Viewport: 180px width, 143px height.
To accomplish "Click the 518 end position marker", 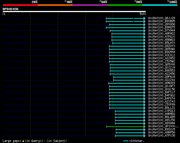I will click(x=142, y=14).
